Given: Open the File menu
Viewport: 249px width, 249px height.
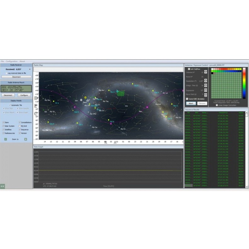Looking at the screenshot, I should tap(2, 61).
